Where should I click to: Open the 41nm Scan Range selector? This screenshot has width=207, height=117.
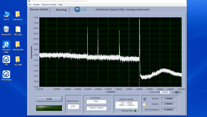[96, 101]
